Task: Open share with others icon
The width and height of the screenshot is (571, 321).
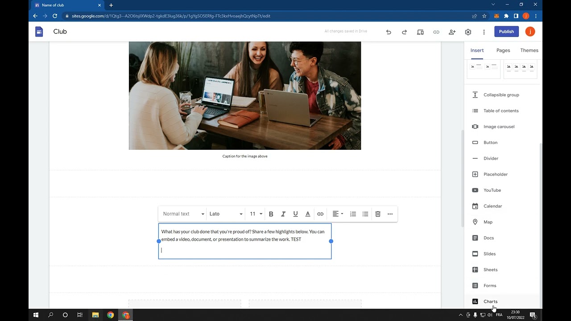Action: click(x=452, y=32)
